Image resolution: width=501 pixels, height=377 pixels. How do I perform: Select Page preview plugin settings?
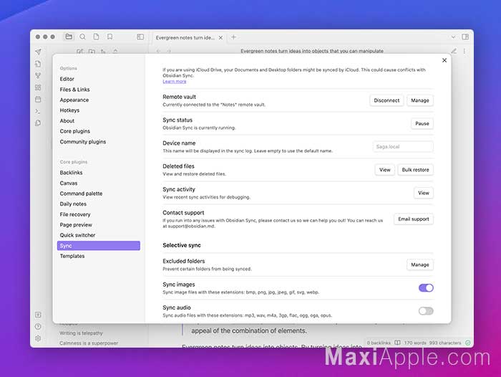(x=99, y=224)
